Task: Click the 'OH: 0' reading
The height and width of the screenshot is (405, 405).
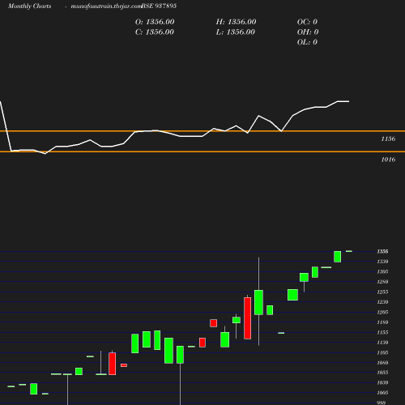Action: tap(308, 32)
